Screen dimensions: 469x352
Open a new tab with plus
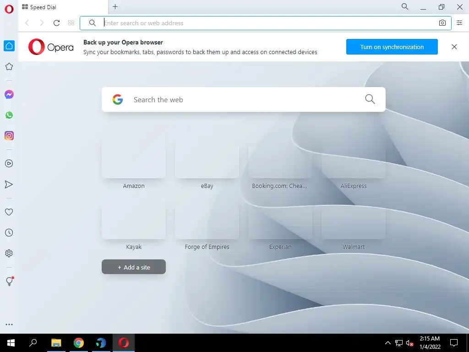115,6
